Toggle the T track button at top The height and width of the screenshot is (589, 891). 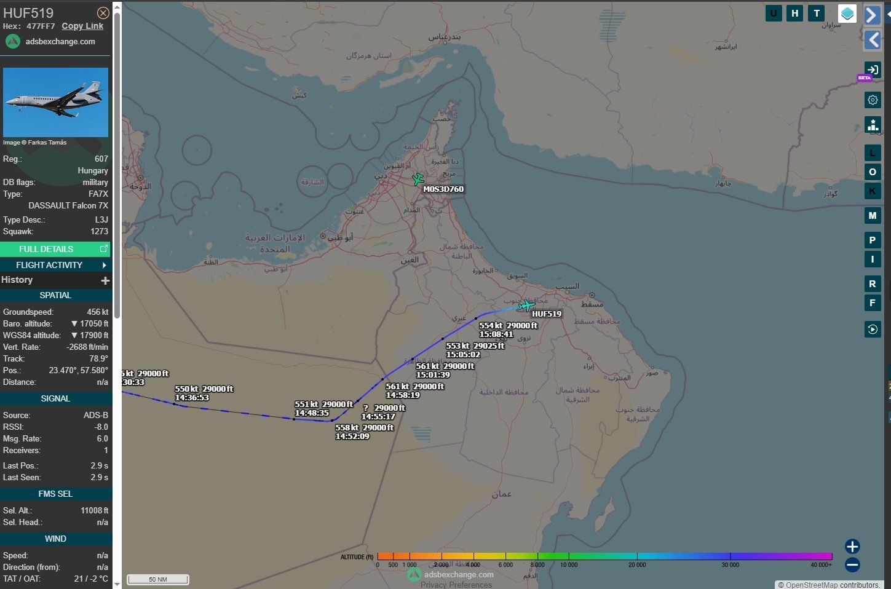tap(817, 13)
